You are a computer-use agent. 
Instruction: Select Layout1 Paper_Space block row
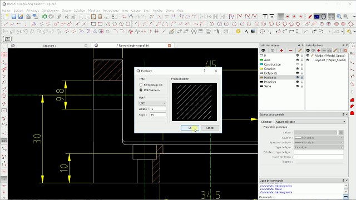tap(327, 60)
